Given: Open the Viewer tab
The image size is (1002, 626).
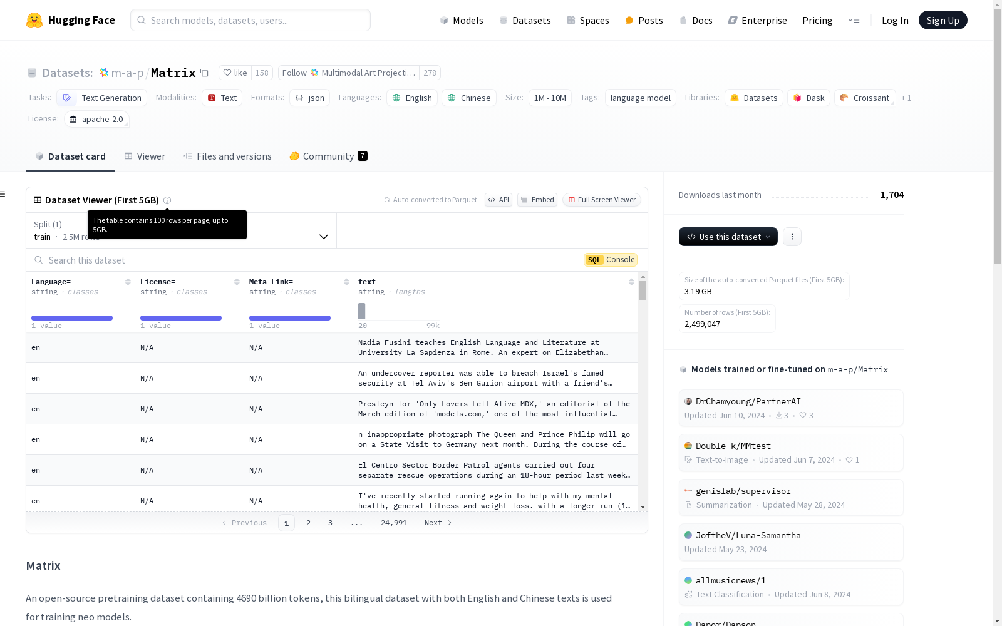Looking at the screenshot, I should 145,156.
